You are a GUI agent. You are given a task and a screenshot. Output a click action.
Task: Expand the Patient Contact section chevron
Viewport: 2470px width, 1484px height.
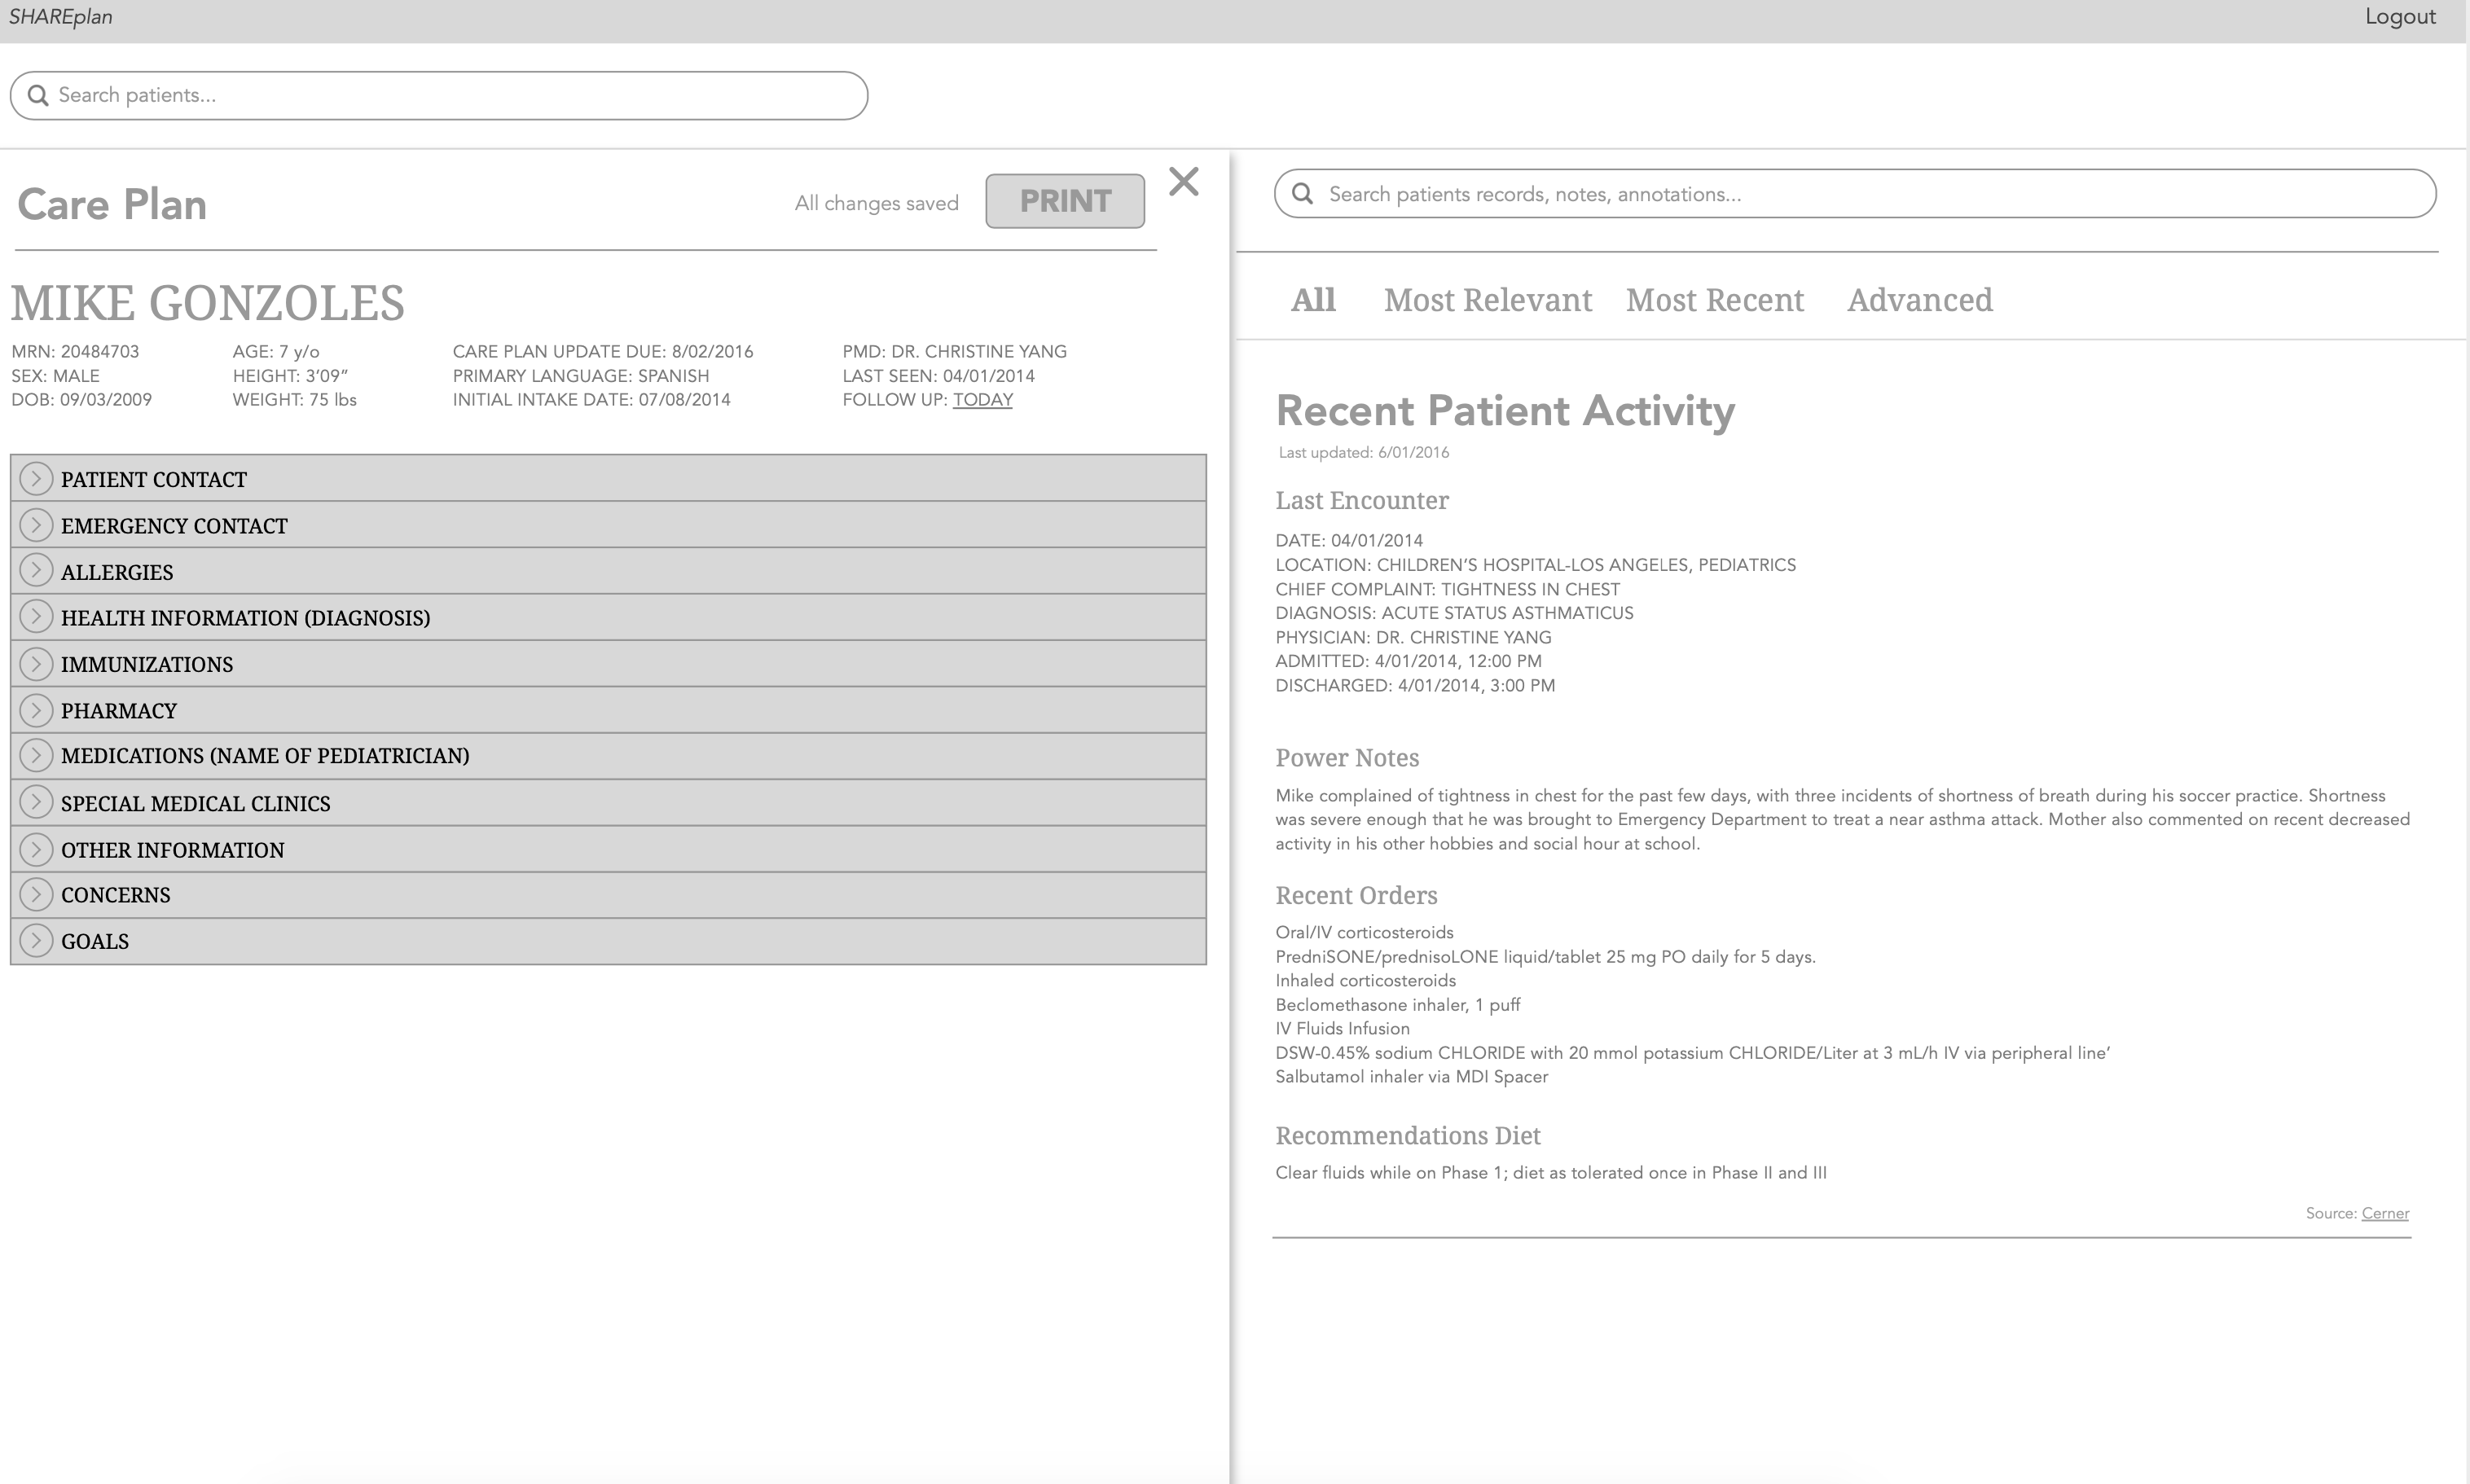[x=36, y=479]
